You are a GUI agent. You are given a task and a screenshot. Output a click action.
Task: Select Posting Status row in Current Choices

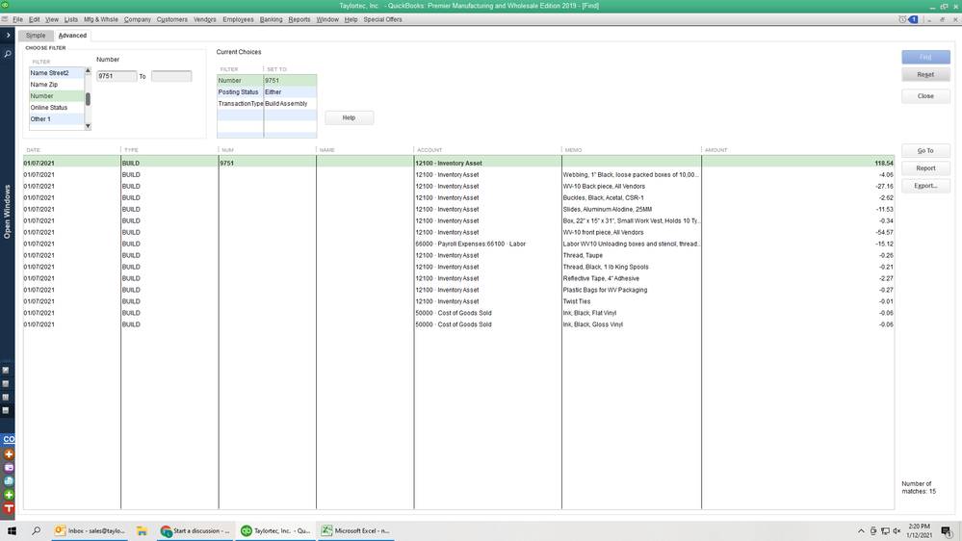[x=267, y=92]
